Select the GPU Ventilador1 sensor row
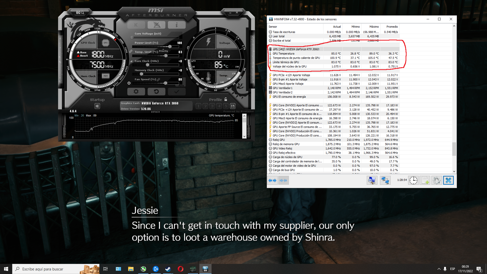This screenshot has width=487, height=274. tap(334, 88)
